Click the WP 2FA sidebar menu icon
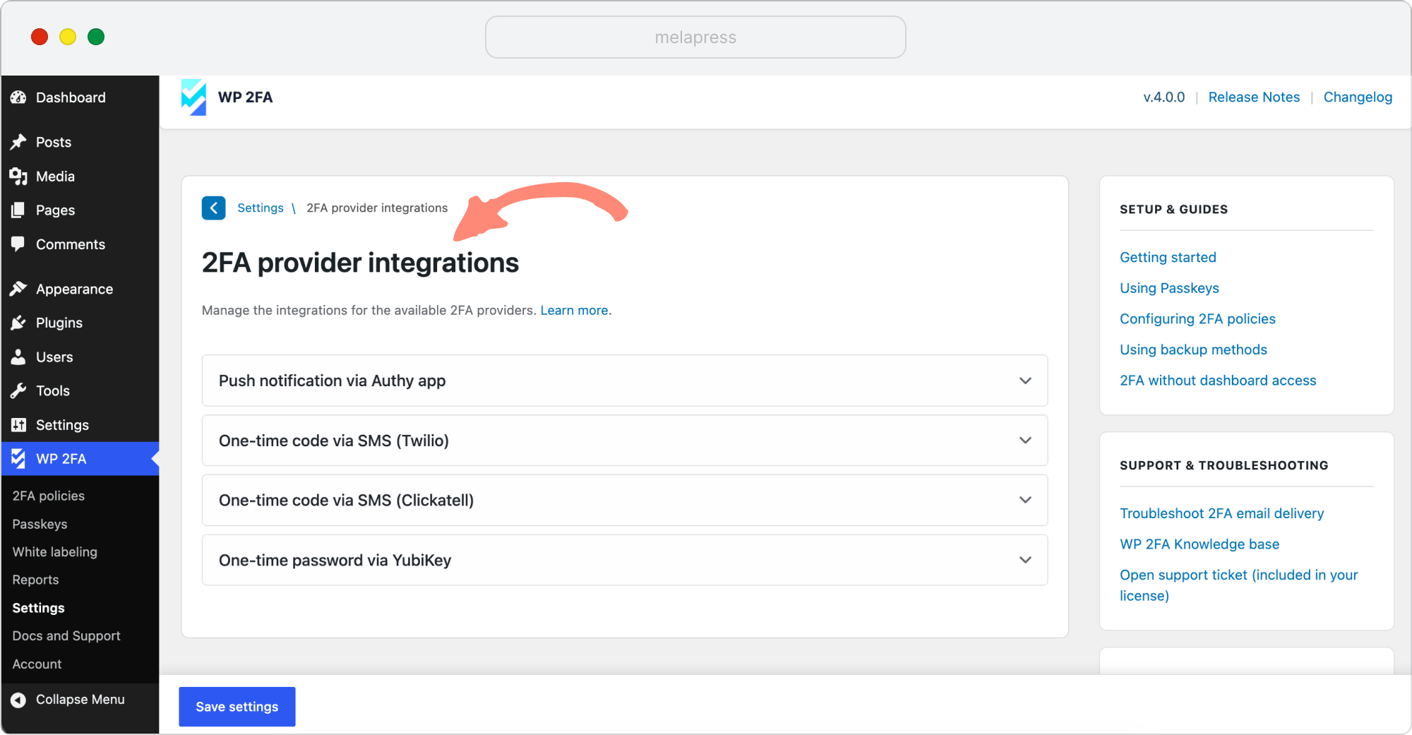Viewport: 1412px width, 735px height. click(18, 459)
